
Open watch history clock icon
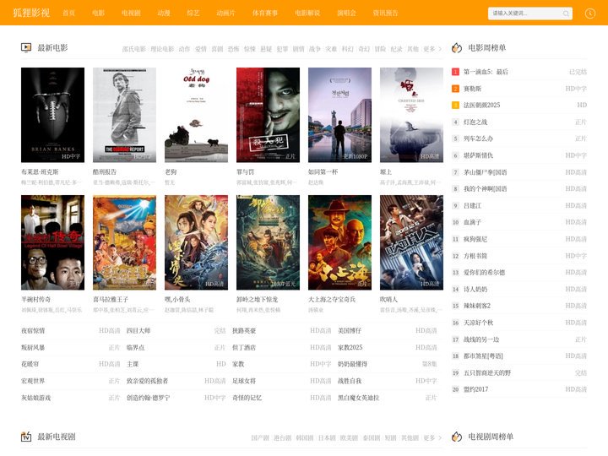pos(589,14)
